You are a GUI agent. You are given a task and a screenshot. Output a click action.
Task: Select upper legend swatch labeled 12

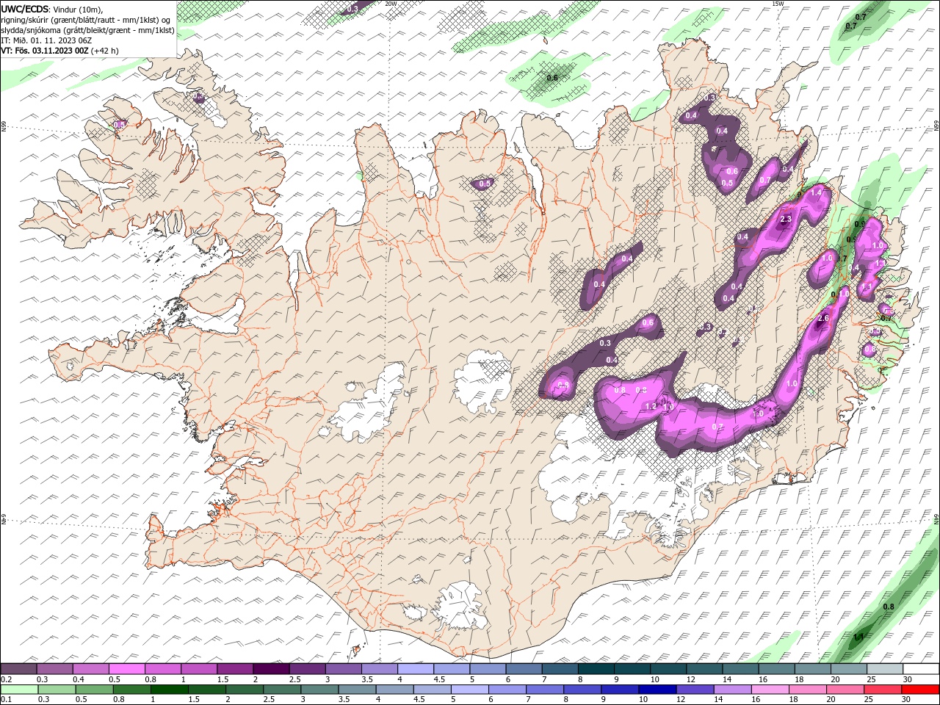tap(704, 669)
